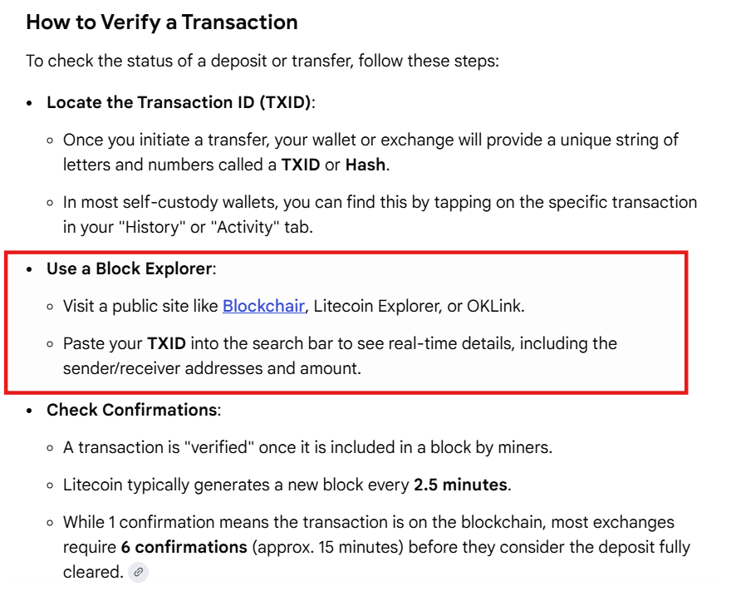Click the bold "2.5 minutes" text
The image size is (731, 591).
[462, 485]
